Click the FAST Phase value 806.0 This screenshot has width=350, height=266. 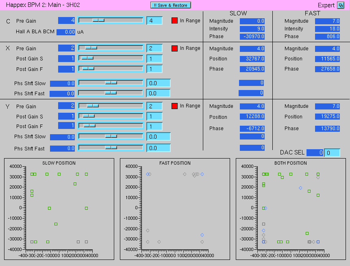(328, 36)
